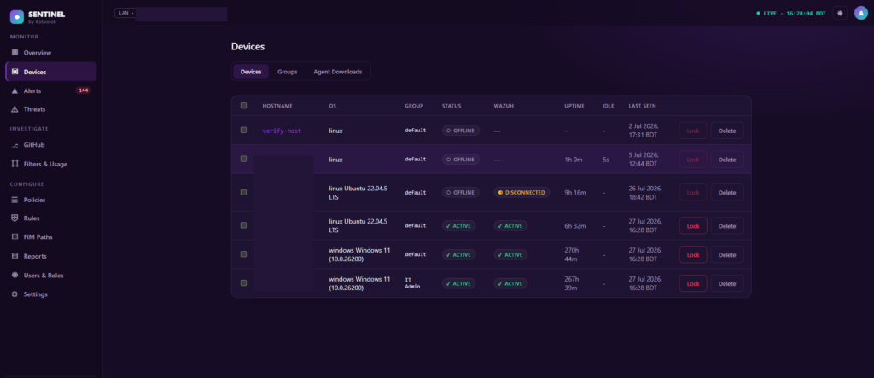Open Filters & Usage sidebar icon
Viewport: 874px width, 378px height.
pos(15,164)
